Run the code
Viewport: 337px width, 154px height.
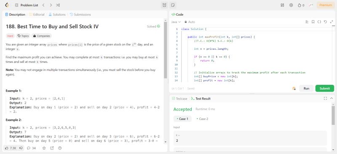click(306, 88)
